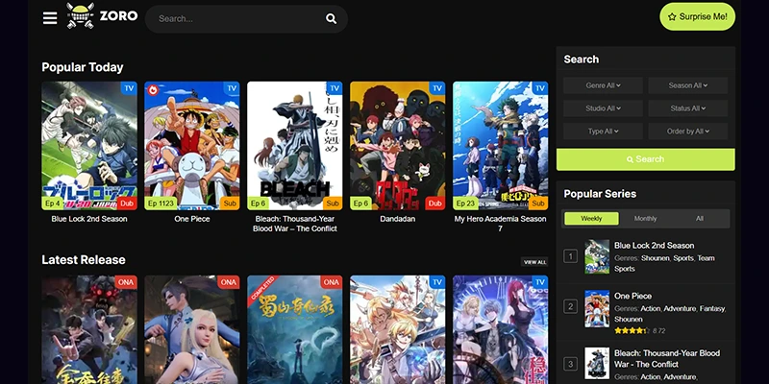Screen dimensions: 769x384
Task: Select the Monthly tab in Popular Series
Action: (x=645, y=219)
